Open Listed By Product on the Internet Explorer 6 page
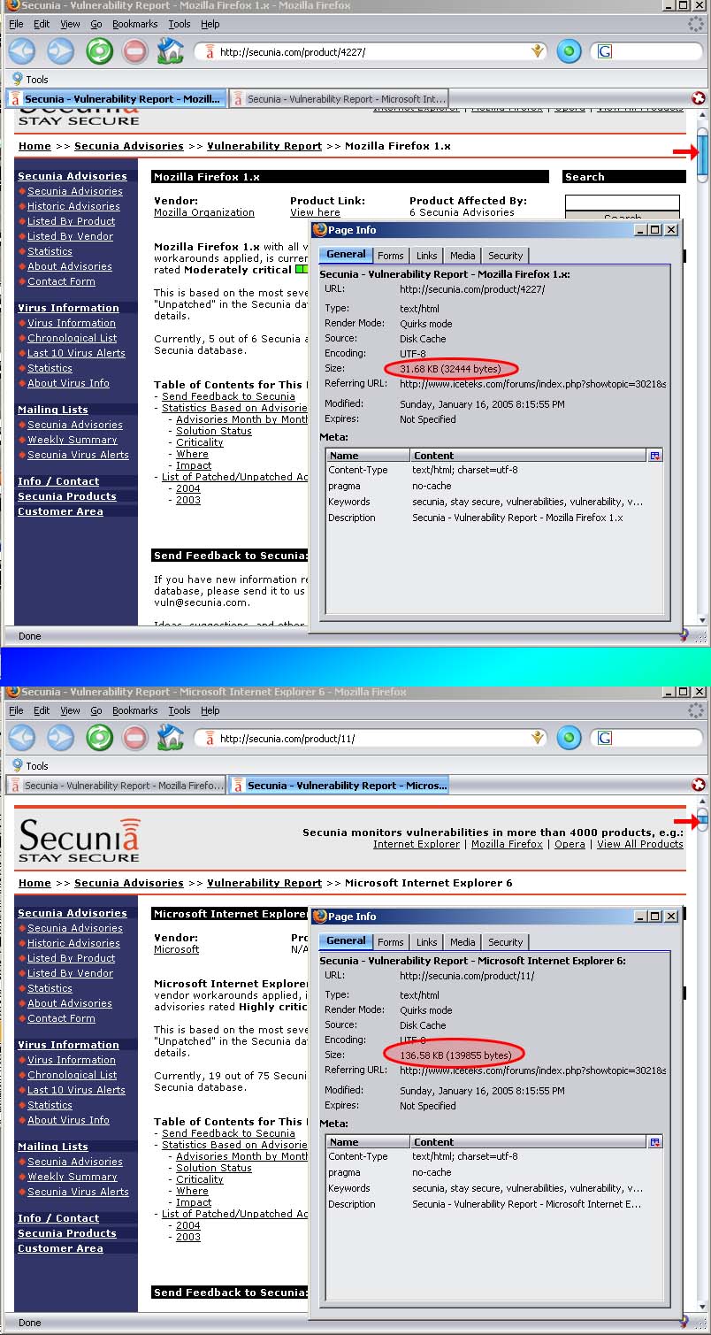The width and height of the screenshot is (711, 1335). [72, 958]
